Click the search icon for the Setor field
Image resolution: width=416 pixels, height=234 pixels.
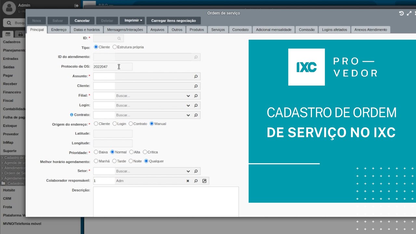coord(196,171)
